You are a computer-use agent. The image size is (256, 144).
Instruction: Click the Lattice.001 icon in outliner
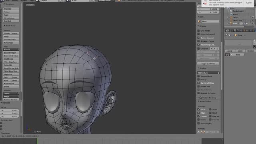click(231, 20)
